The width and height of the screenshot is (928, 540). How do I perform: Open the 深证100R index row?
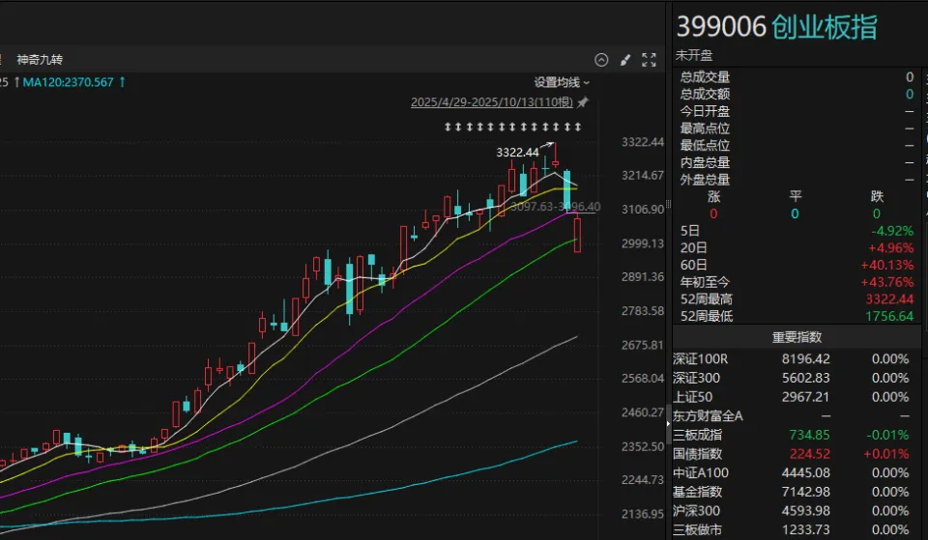click(x=702, y=359)
